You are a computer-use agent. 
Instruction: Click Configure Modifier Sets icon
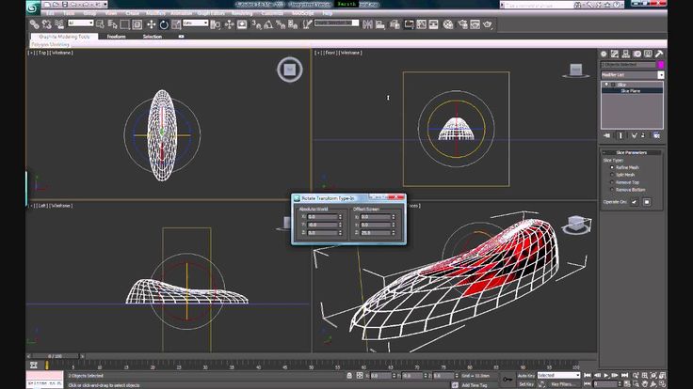pos(657,136)
